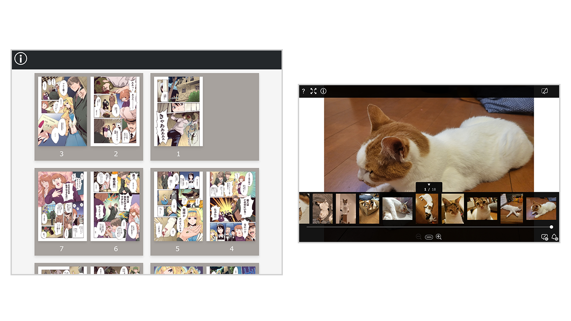The height and width of the screenshot is (321, 571).
Task: Zoom in with the plus magnifier icon
Action: tap(438, 237)
